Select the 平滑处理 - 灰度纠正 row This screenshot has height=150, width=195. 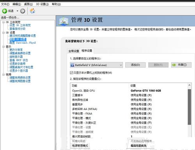[x=129, y=123]
